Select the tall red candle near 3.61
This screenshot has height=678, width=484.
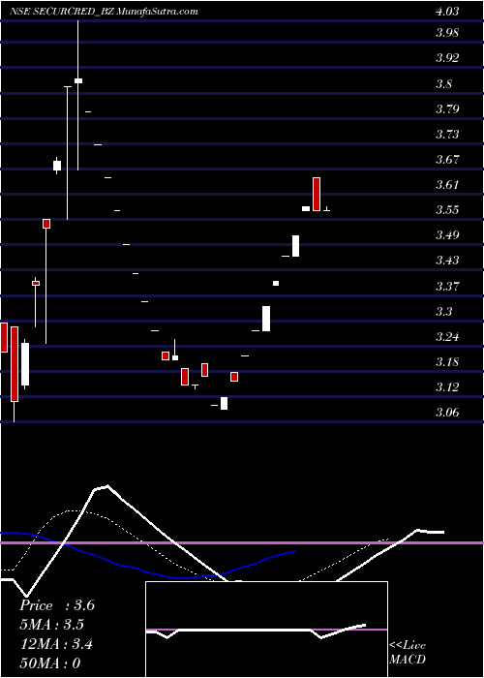coord(317,194)
